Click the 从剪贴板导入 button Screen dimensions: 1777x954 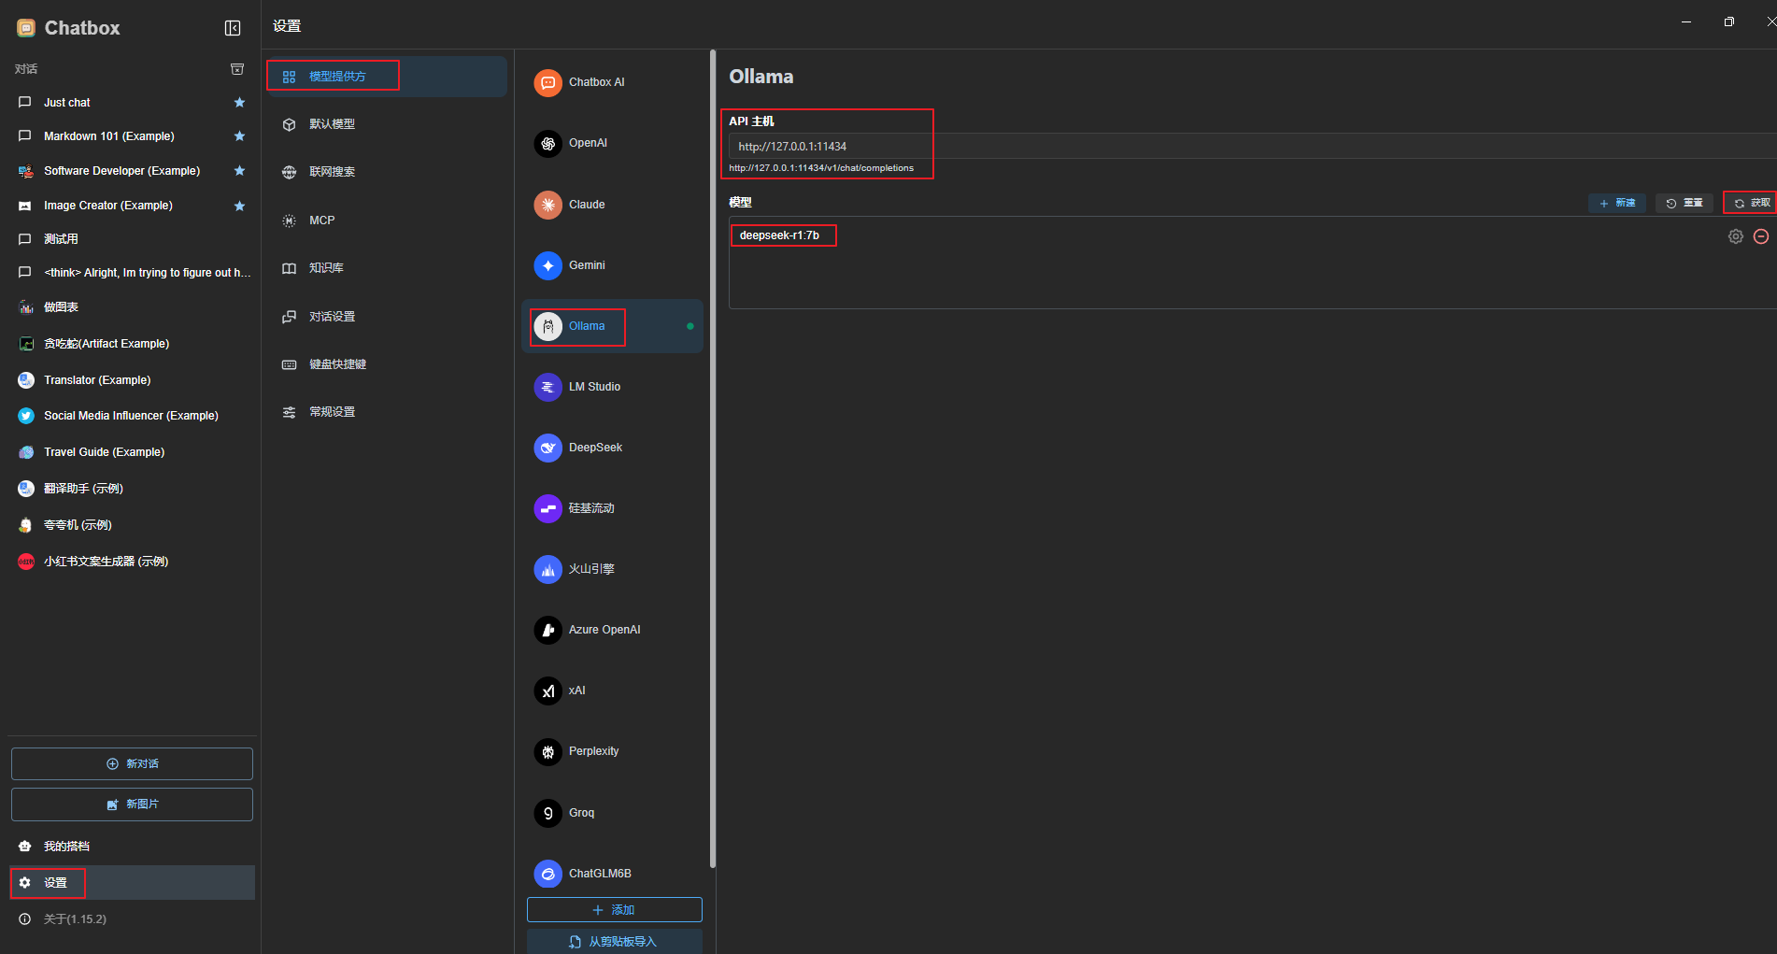click(615, 942)
